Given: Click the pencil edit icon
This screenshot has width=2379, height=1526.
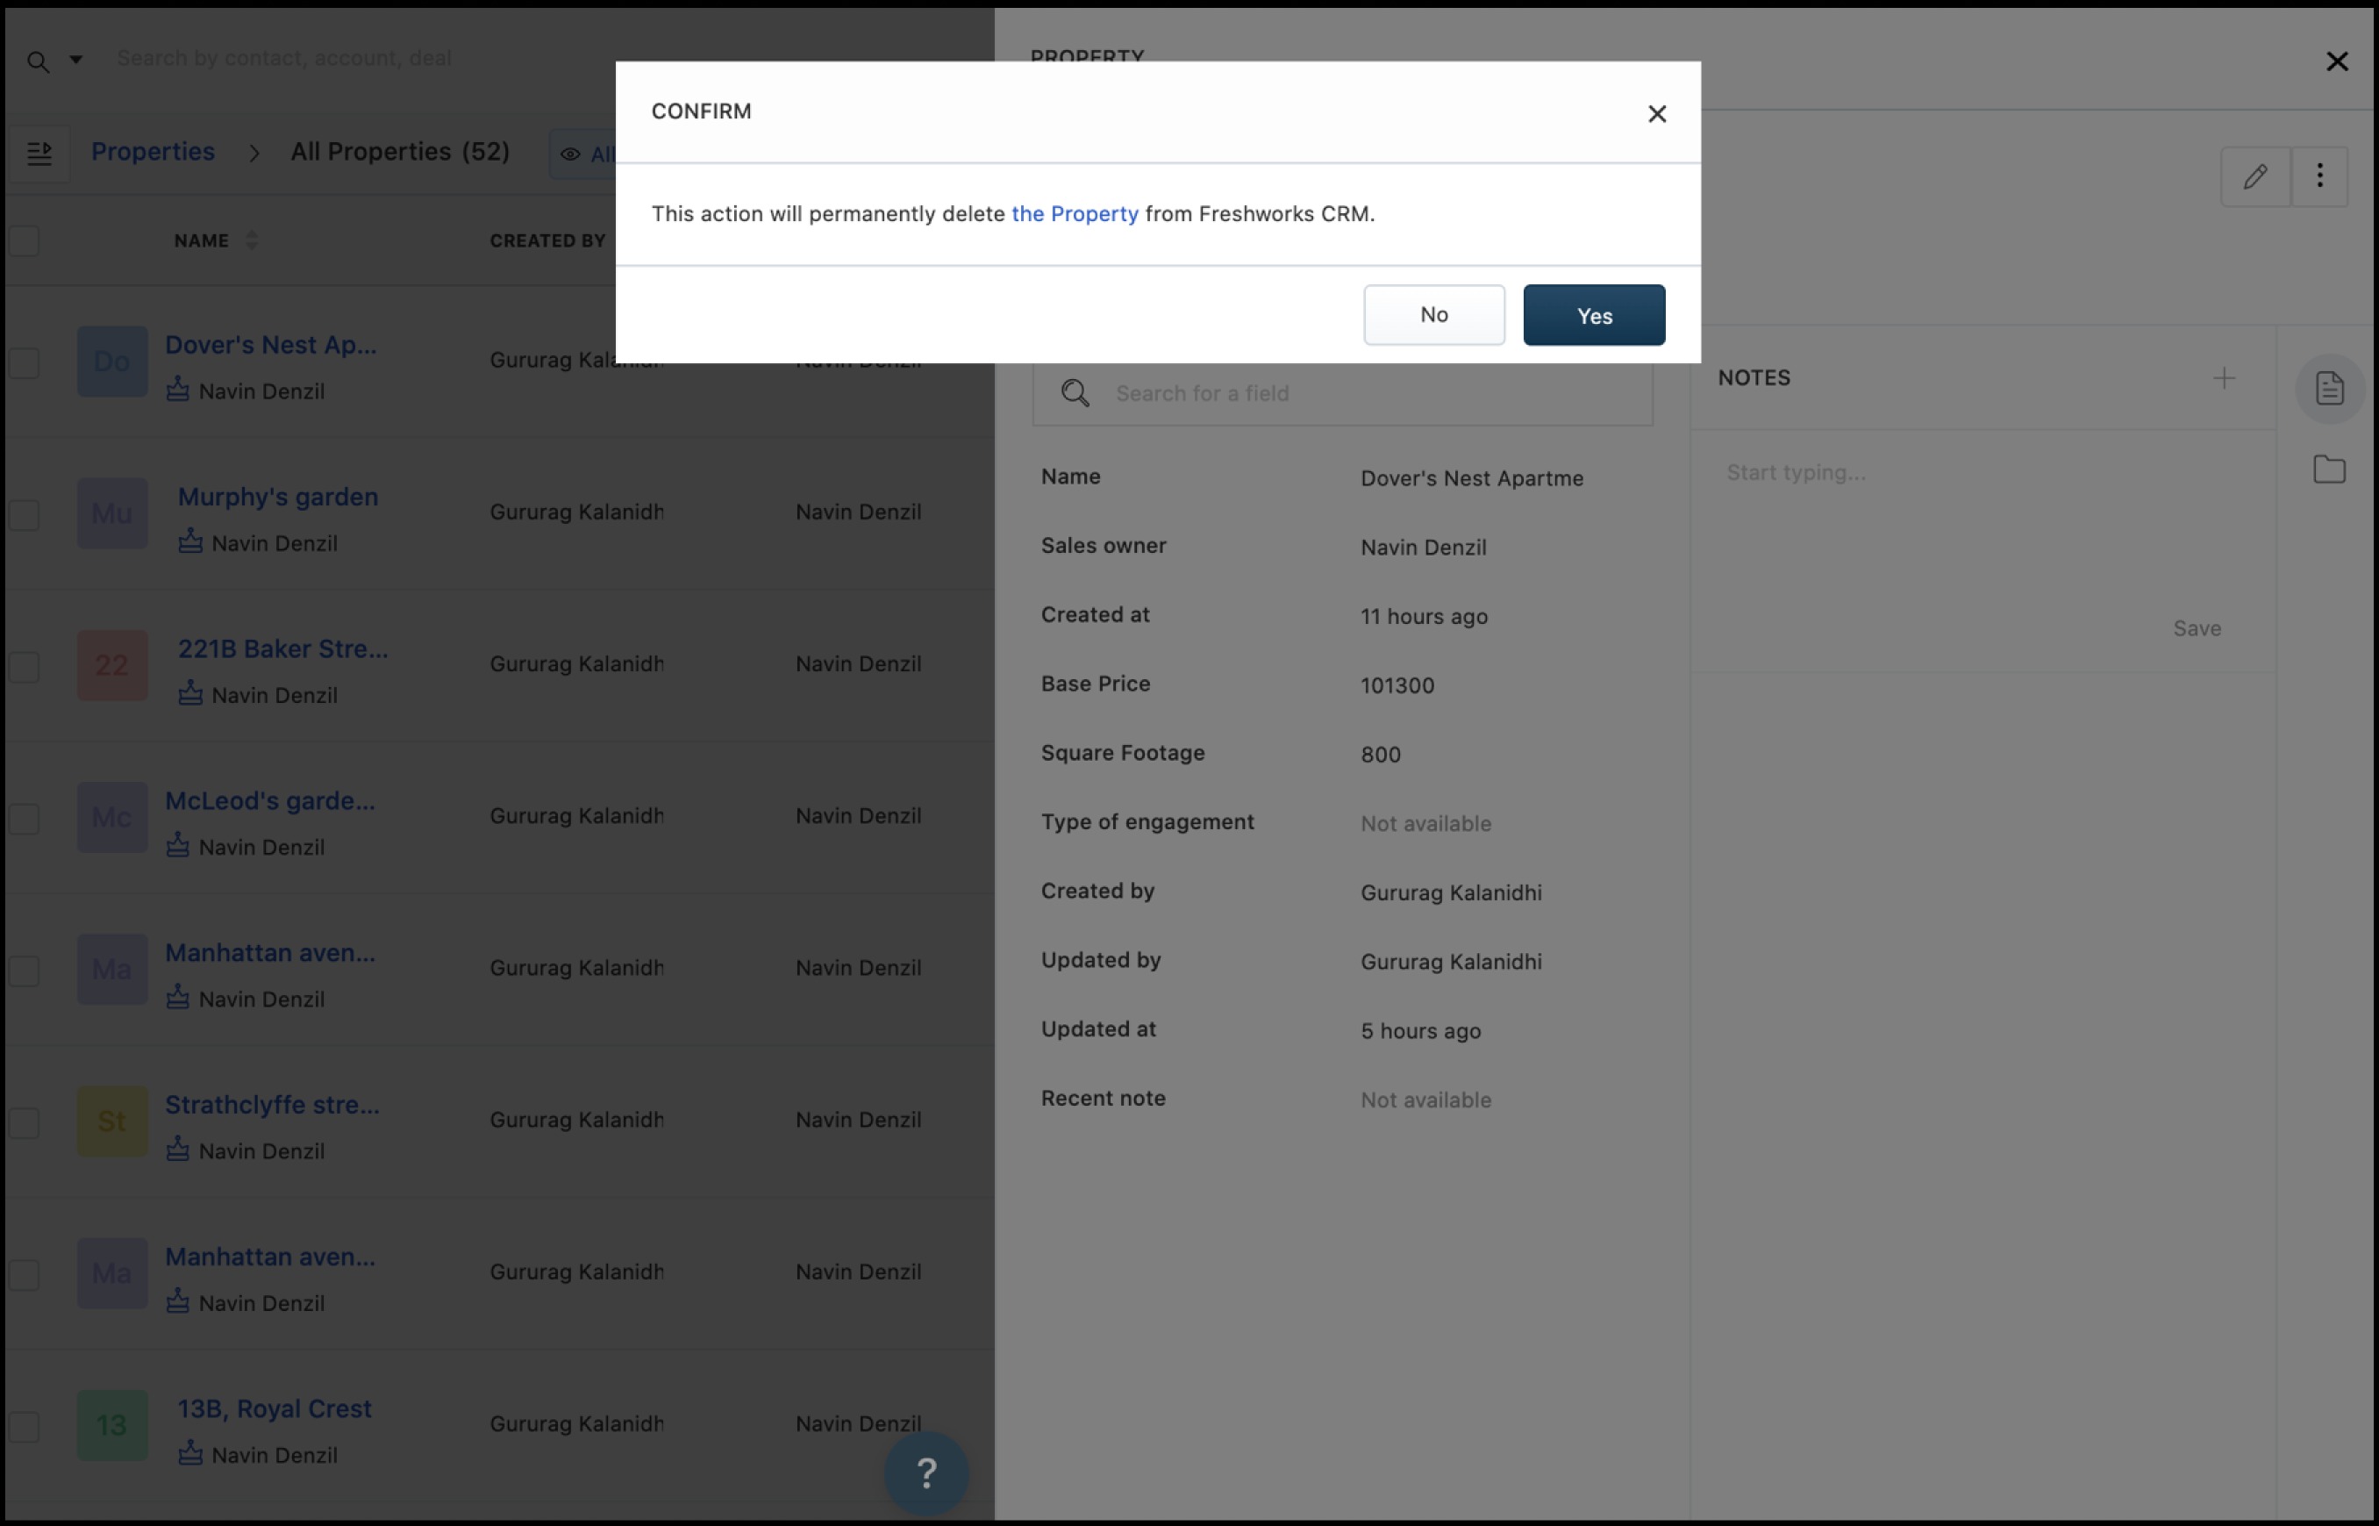Looking at the screenshot, I should pos(2255,176).
